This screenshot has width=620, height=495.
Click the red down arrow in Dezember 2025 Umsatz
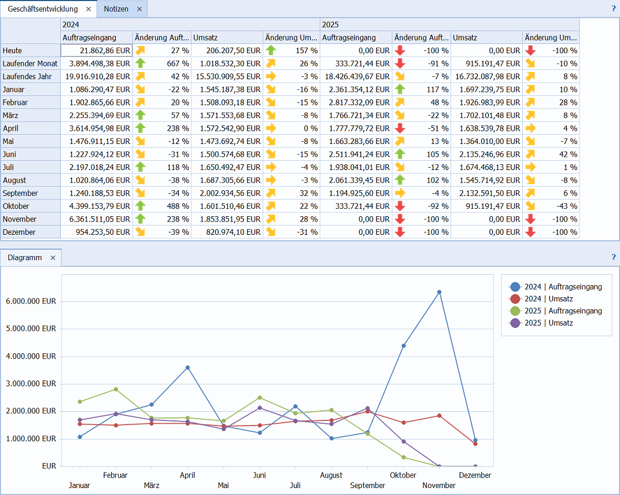pos(530,232)
